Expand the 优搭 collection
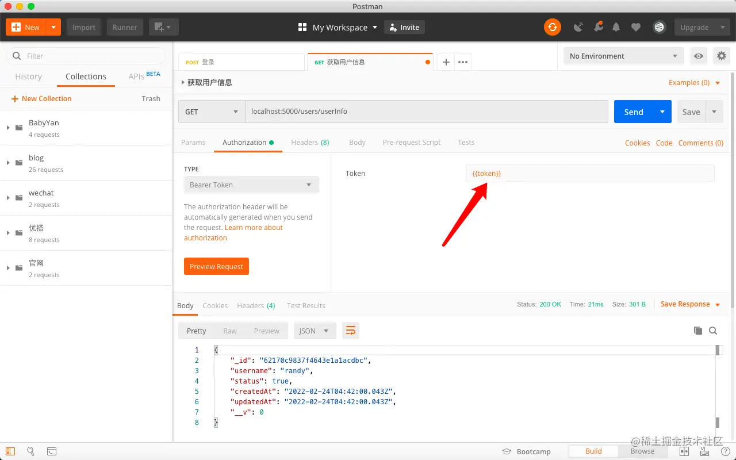This screenshot has height=460, width=736. [x=8, y=233]
